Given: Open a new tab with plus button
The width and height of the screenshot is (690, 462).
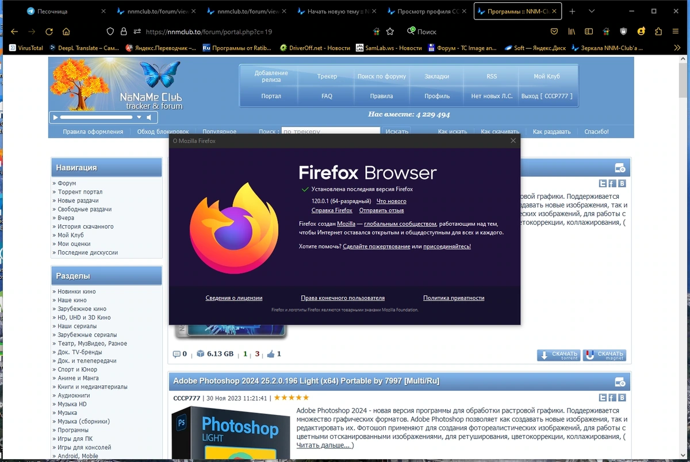Looking at the screenshot, I should [x=572, y=11].
